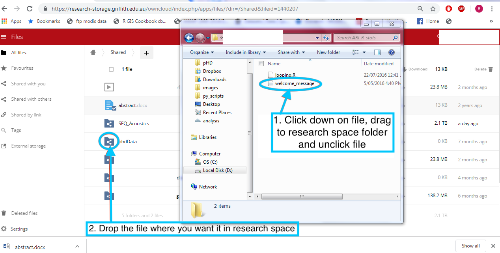Click Show all downloads button
The height and width of the screenshot is (253, 500).
tap(470, 246)
